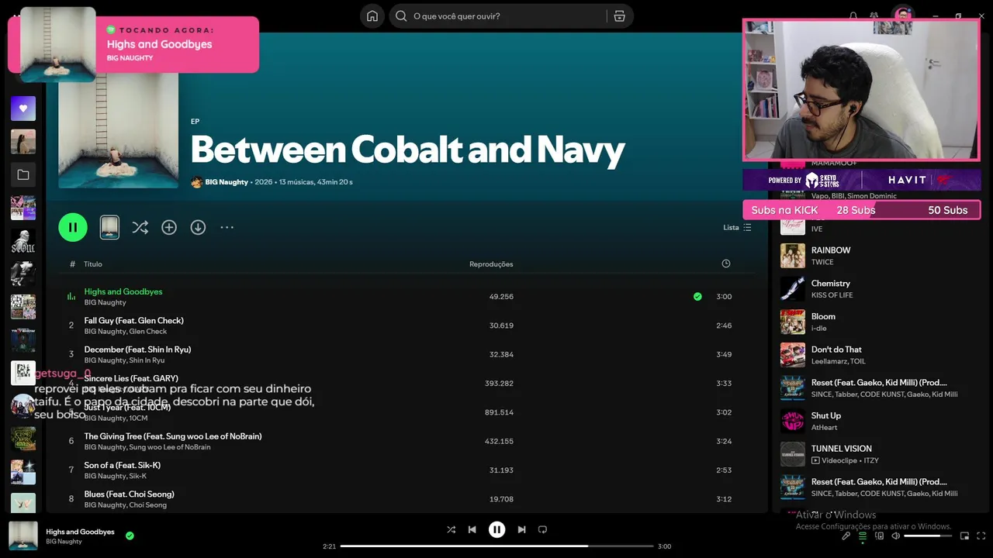993x558 pixels.
Task: Seek on the song progress bar
Action: pyautogui.click(x=496, y=546)
